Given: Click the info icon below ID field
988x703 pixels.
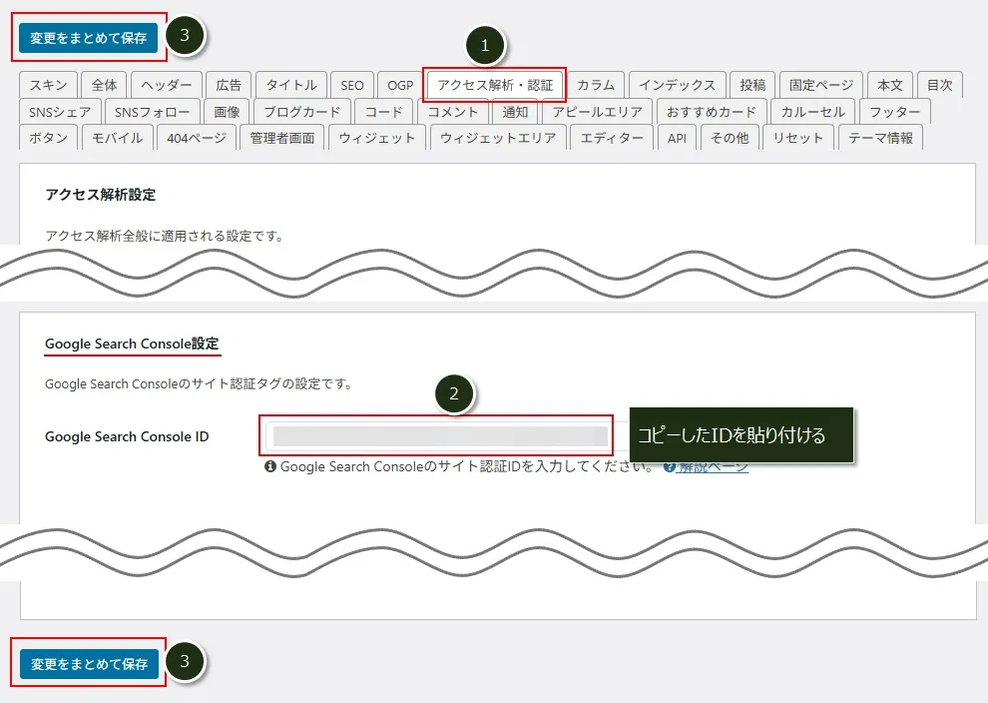Looking at the screenshot, I should pyautogui.click(x=269, y=466).
